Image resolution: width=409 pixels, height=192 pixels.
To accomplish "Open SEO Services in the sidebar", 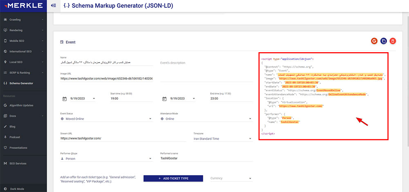I will click(x=23, y=163).
